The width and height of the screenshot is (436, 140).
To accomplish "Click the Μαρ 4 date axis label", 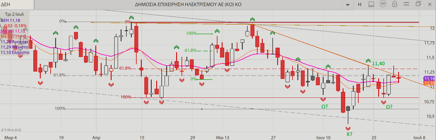I will point(11,137).
